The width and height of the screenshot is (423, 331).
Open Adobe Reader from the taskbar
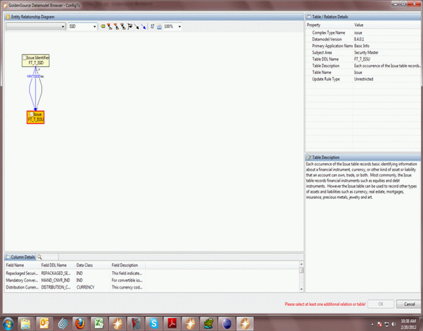[x=172, y=324]
